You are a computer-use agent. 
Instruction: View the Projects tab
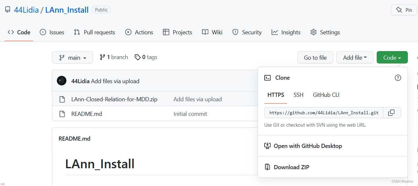177,32
